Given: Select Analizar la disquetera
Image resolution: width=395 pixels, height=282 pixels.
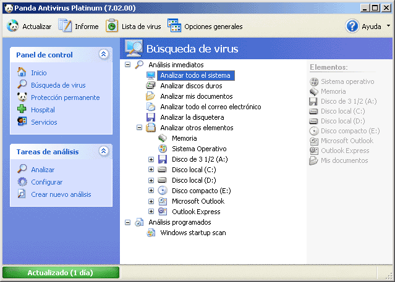Looking at the screenshot, I should (x=192, y=117).
